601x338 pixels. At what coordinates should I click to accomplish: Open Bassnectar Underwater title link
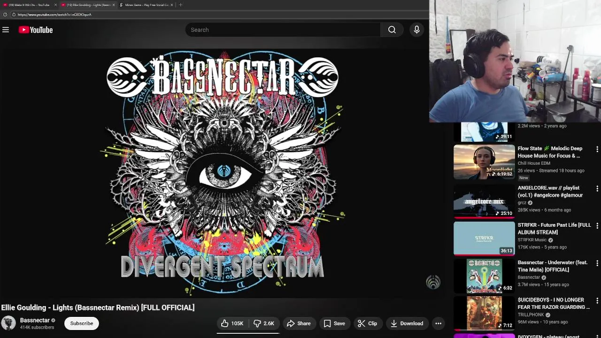[x=553, y=266]
